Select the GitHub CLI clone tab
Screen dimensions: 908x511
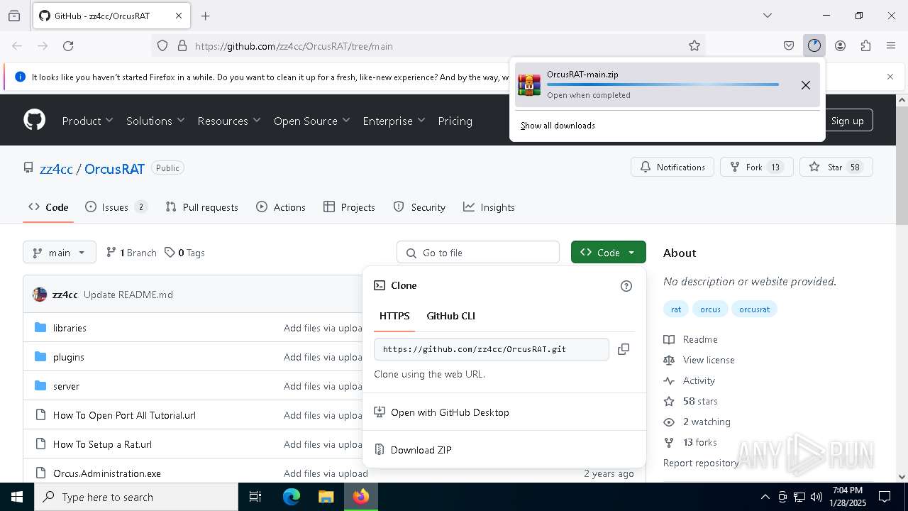(450, 316)
